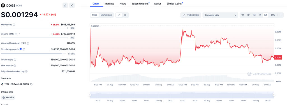Switch to line chart view icon
The height and width of the screenshot is (105, 287).
pyautogui.click(x=119, y=15)
